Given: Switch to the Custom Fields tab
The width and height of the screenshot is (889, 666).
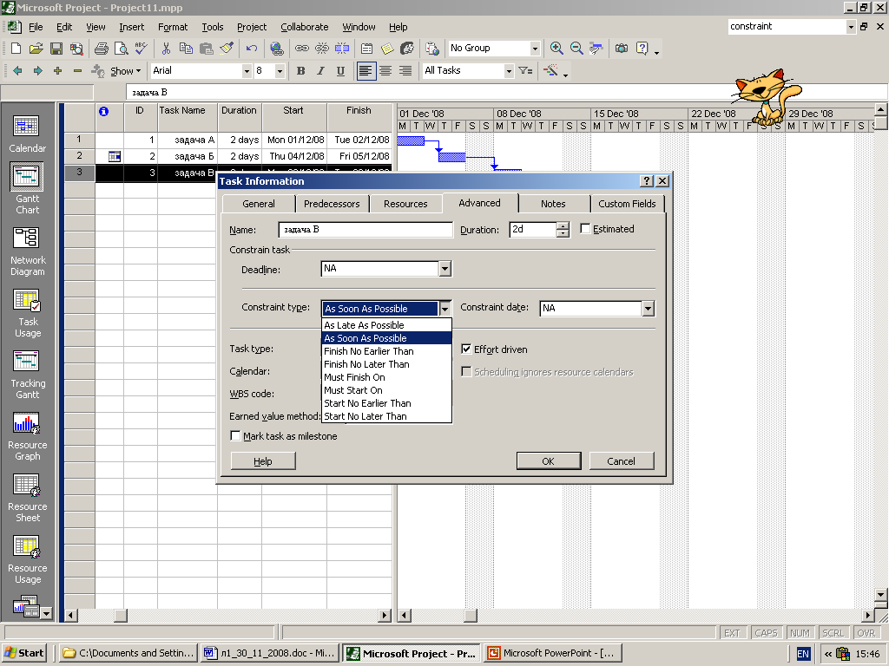Looking at the screenshot, I should [627, 204].
